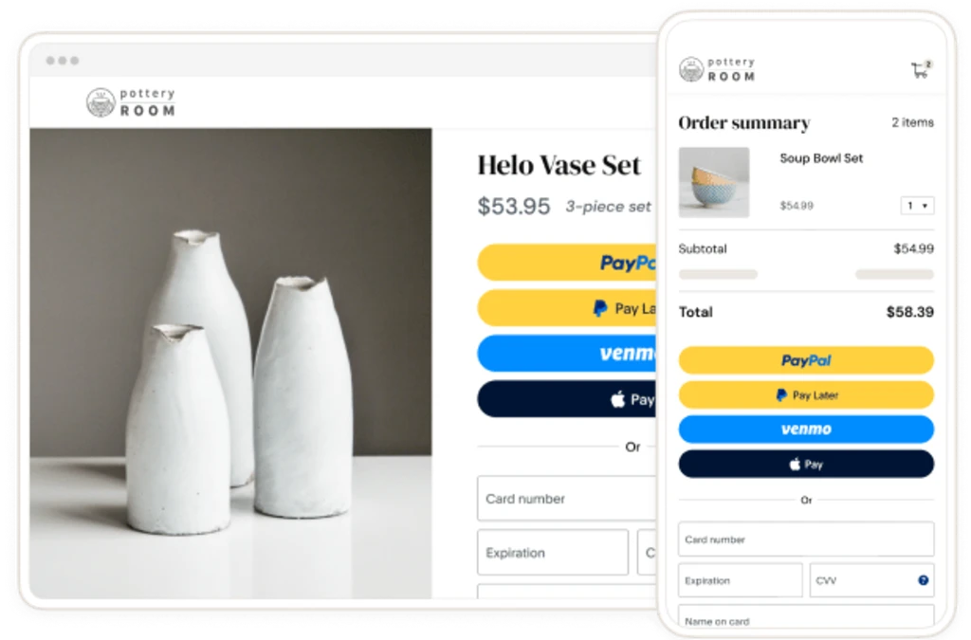Focus the mobile Card number field

806,539
